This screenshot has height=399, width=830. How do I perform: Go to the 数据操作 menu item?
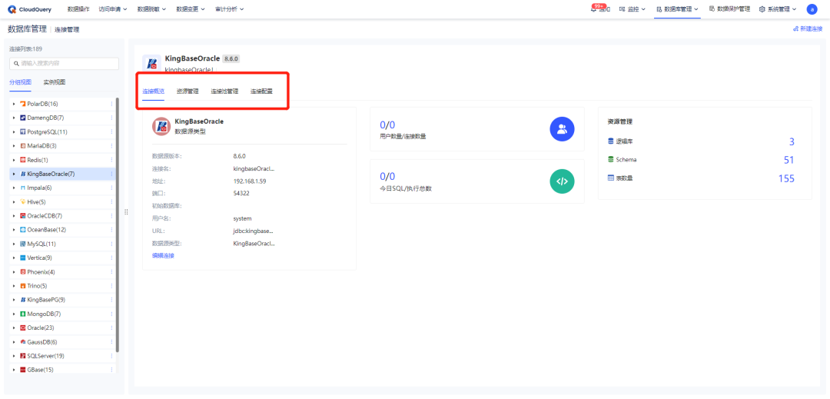coord(78,9)
